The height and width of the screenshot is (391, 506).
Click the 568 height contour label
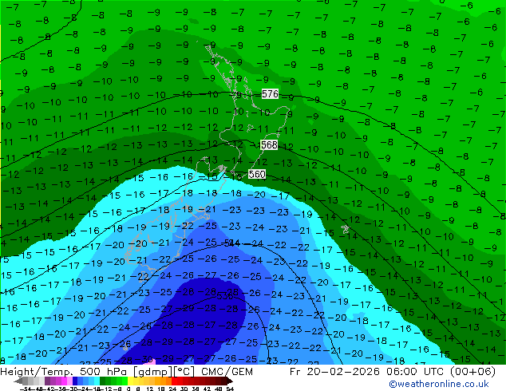click(x=269, y=145)
